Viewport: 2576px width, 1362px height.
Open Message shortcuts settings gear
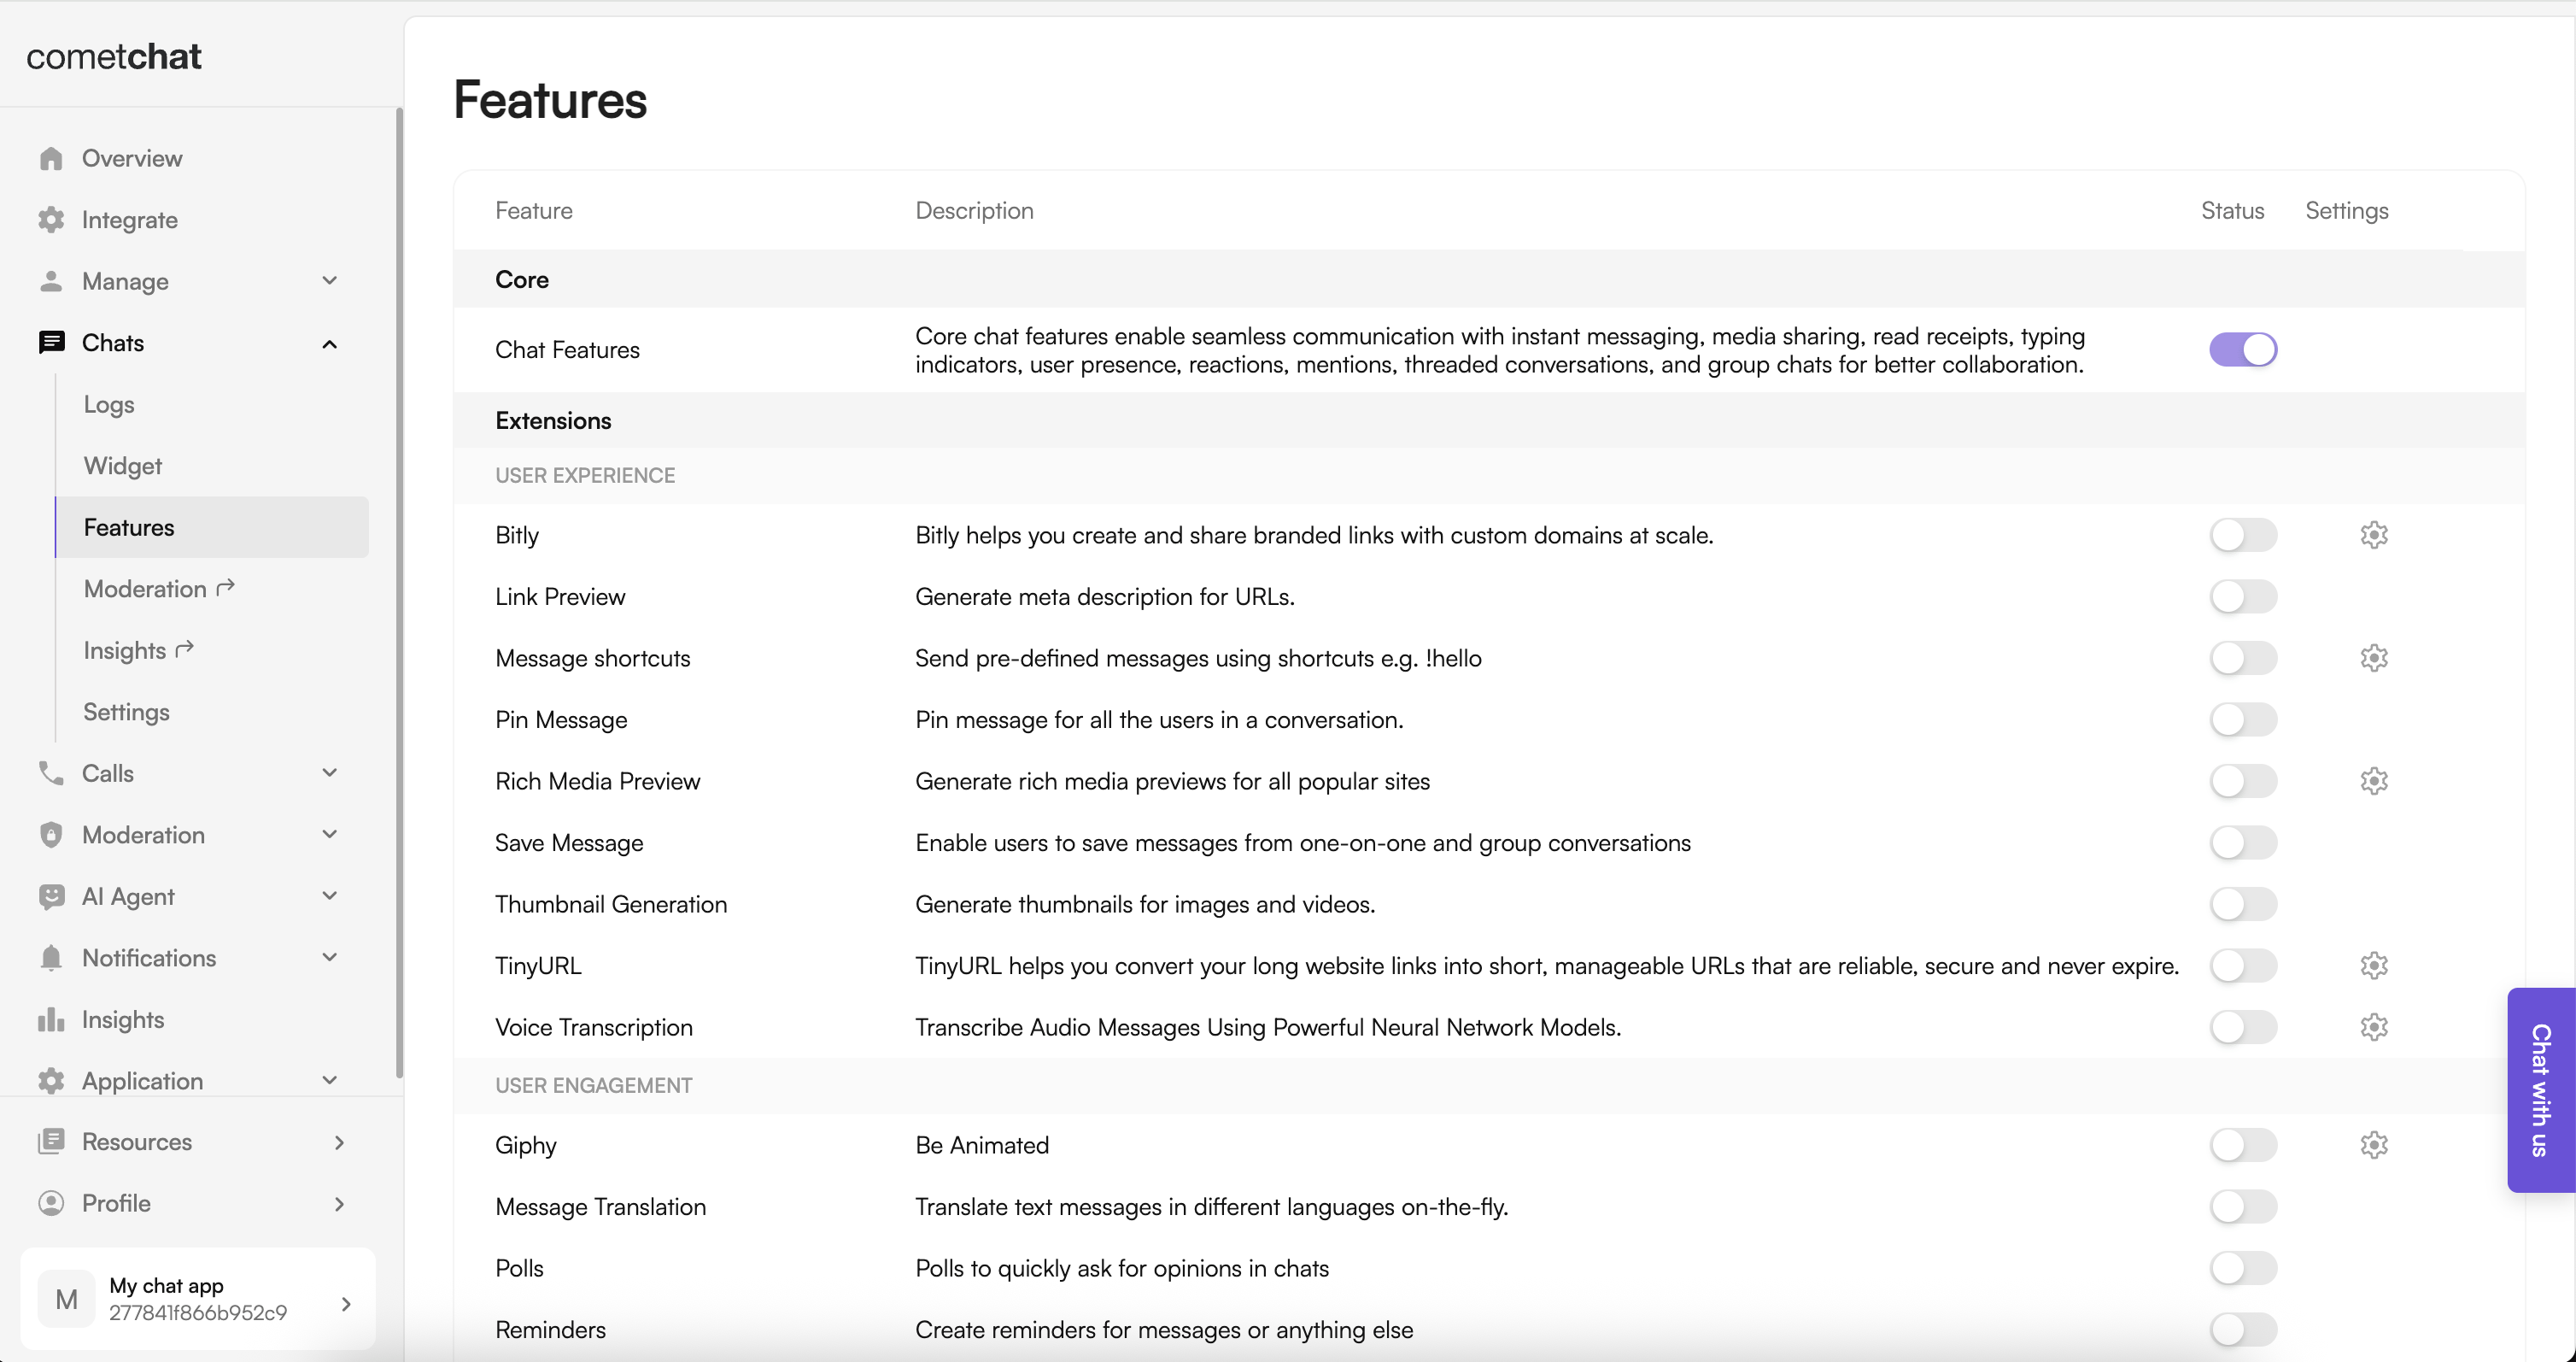tap(2373, 659)
